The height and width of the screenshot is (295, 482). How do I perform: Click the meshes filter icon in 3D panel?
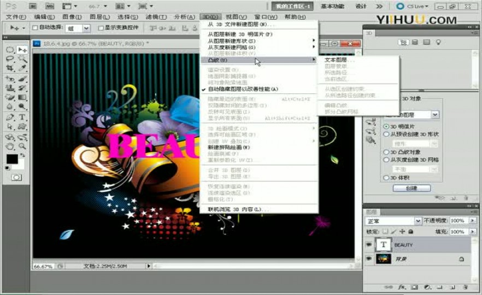tap(415, 42)
